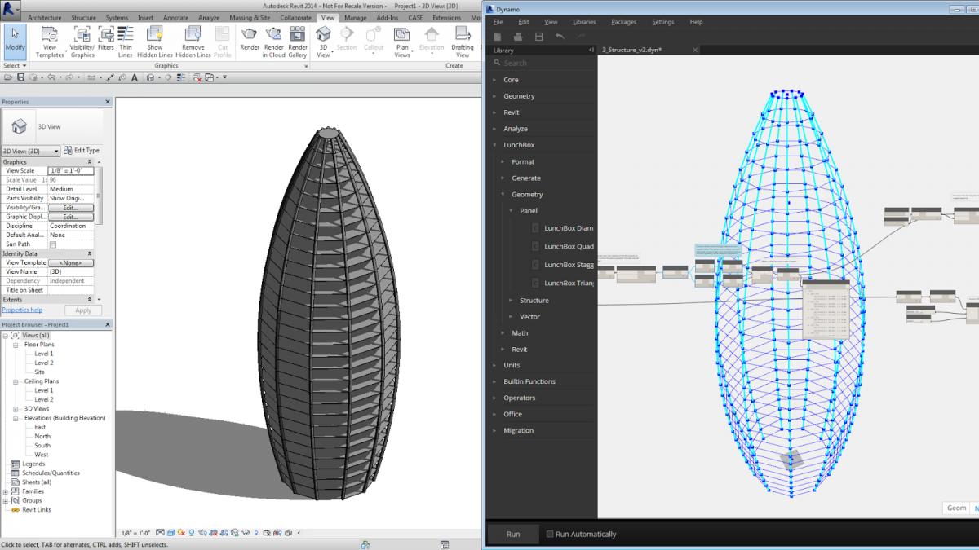
Task: Click the Run button in Dynamo
Action: pos(513,535)
